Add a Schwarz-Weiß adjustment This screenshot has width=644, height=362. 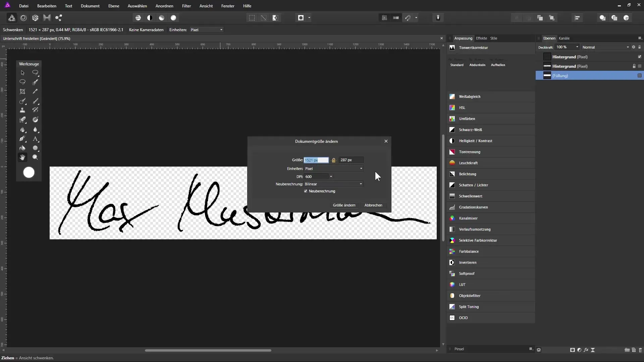491,130
